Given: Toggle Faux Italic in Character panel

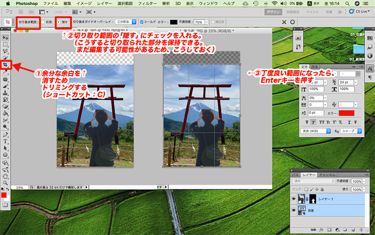Looking at the screenshot, I should (313, 122).
